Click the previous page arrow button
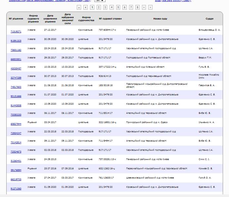This screenshot has width=229, height=197. 86,7
